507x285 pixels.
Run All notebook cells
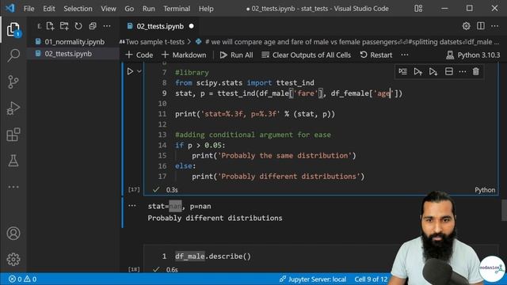(x=236, y=55)
